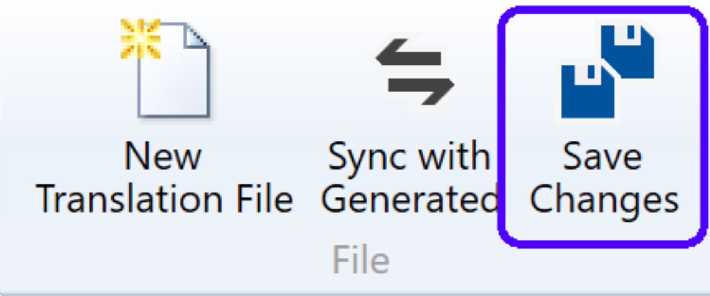Screen dimensions: 710x296
Task: Click the word "Generated" in the ribbon
Action: (x=409, y=200)
